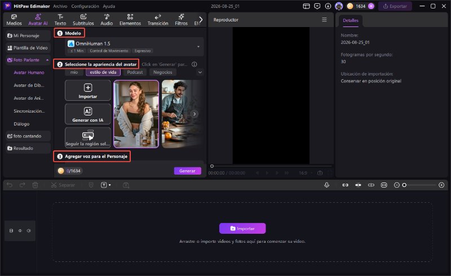Click Generar con IA button

coord(88,114)
